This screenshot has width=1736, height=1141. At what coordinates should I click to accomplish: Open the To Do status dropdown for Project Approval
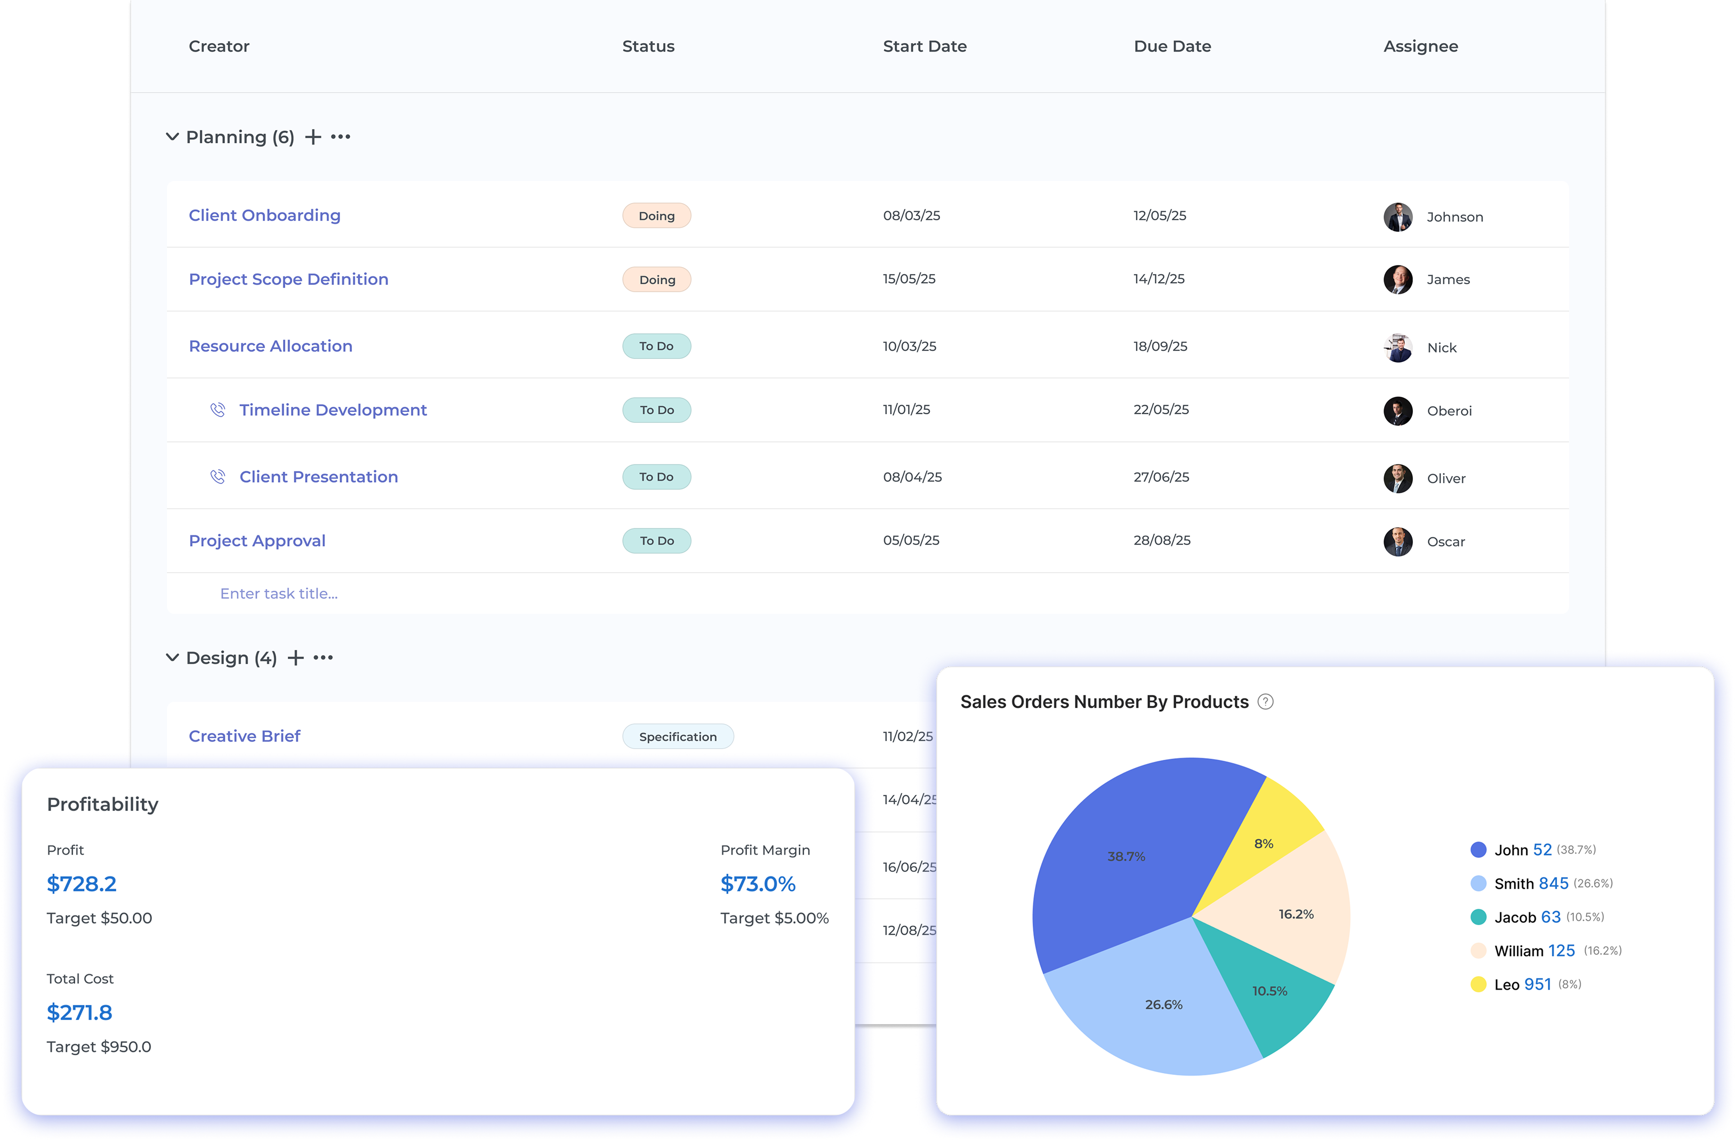pos(656,541)
